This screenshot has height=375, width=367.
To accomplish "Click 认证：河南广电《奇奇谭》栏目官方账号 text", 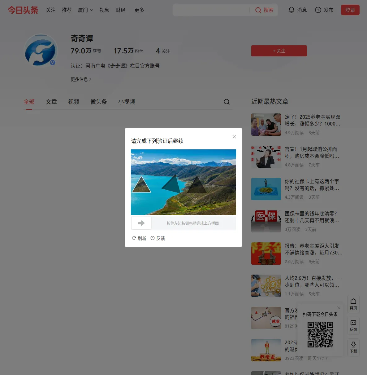I will point(115,66).
